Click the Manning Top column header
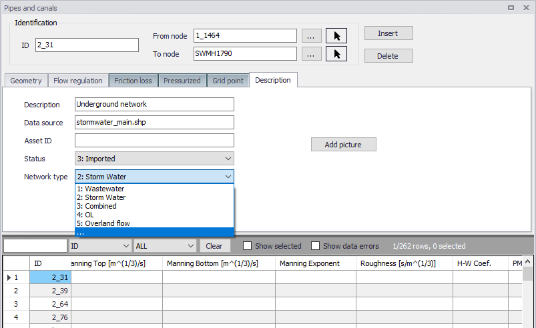The image size is (536, 328). 117,263
